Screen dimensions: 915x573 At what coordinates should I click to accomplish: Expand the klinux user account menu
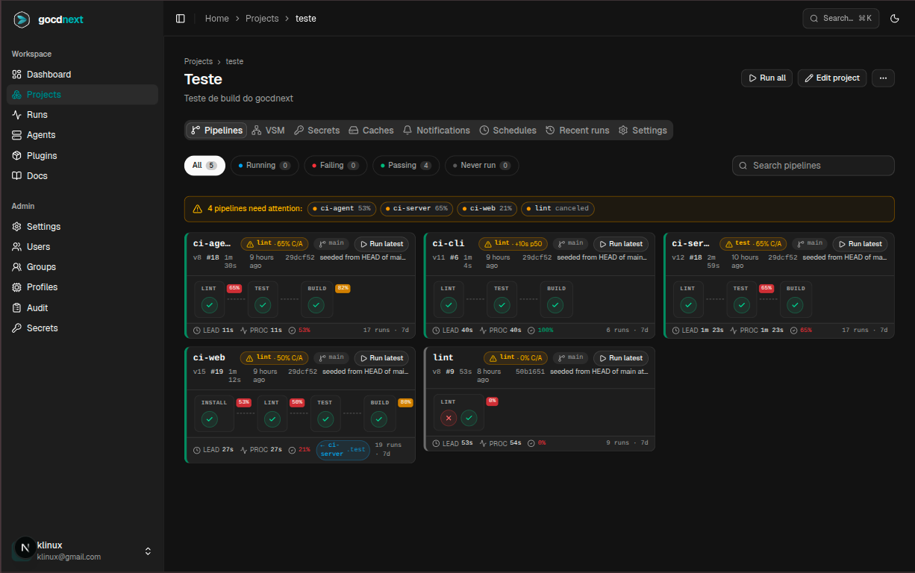(82, 551)
